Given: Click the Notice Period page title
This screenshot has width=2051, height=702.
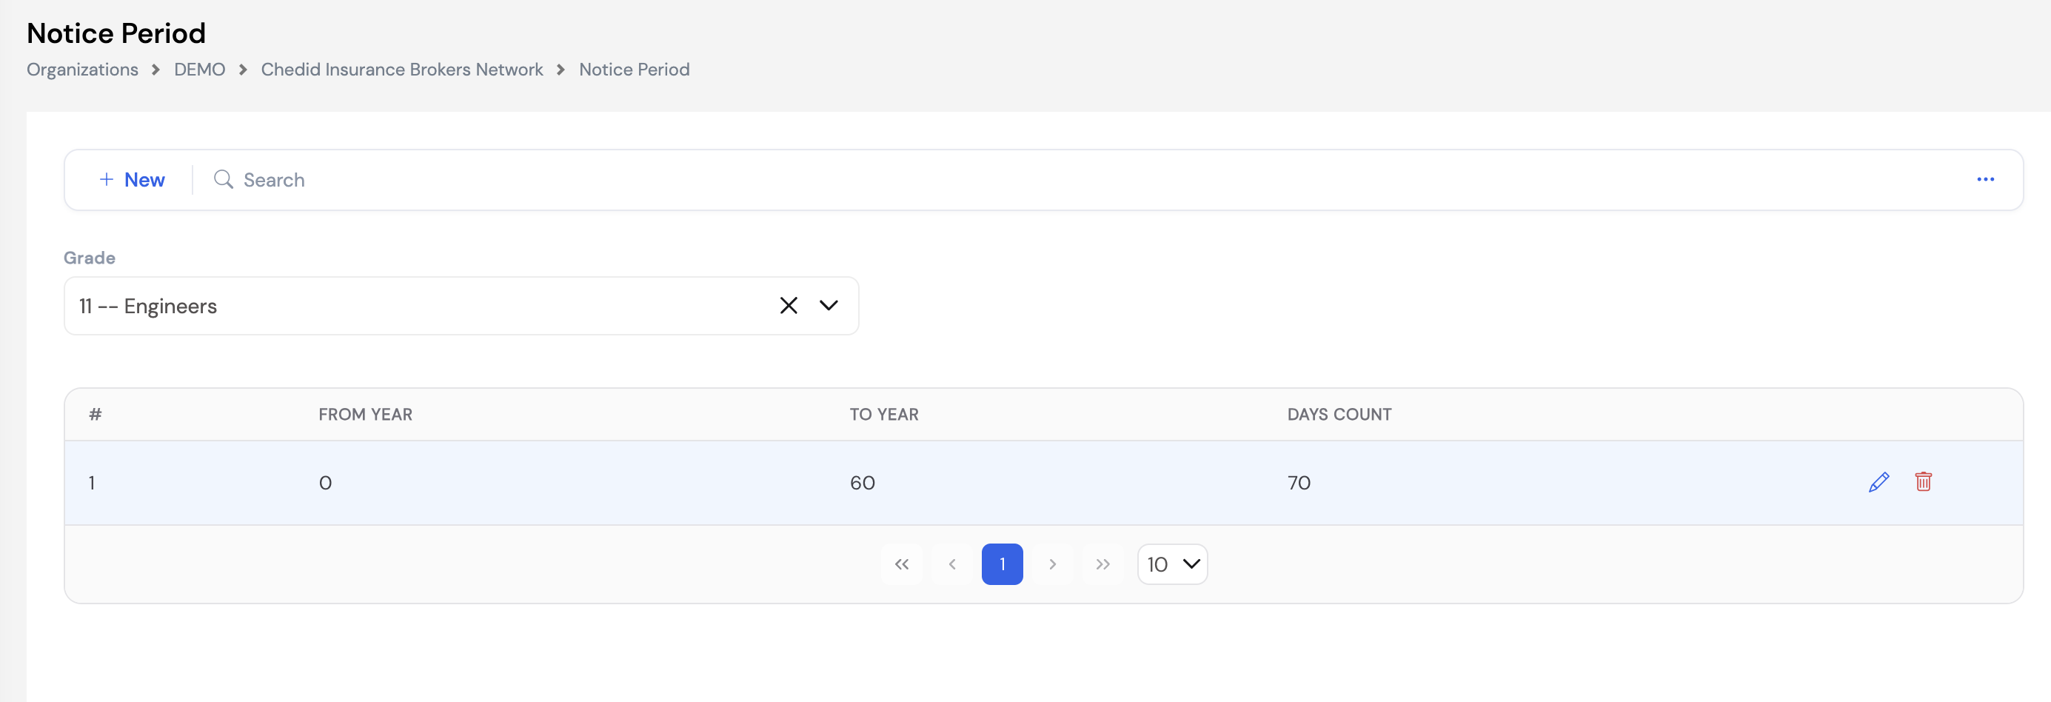Looking at the screenshot, I should (116, 33).
